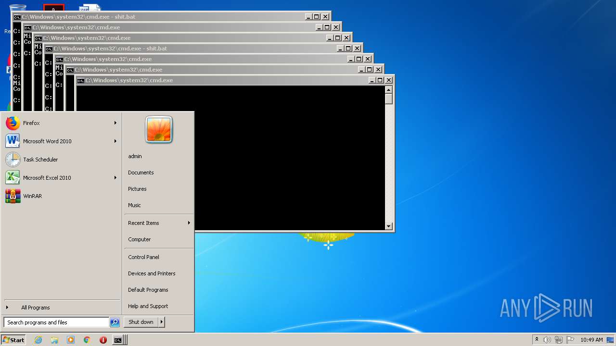Viewport: 616px width, 346px height.
Task: Click the front cmd.exe window scroll down arrow
Action: [389, 226]
